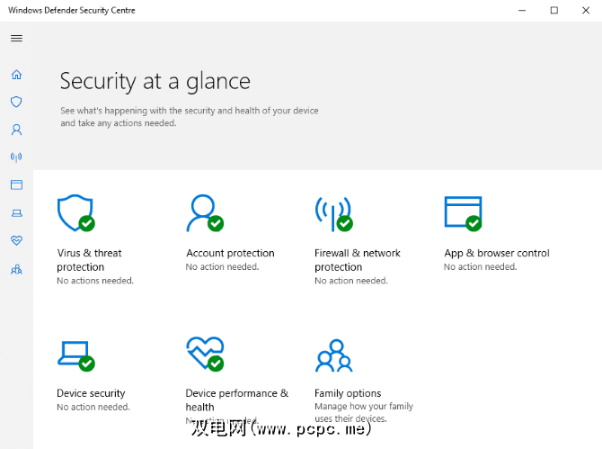Select the sidebar app & browser icon
The image size is (602, 449).
[16, 184]
